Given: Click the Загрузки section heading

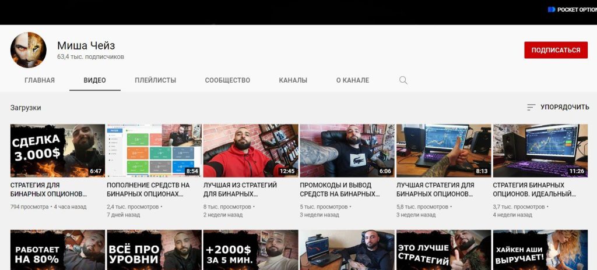Looking at the screenshot, I should click(26, 108).
